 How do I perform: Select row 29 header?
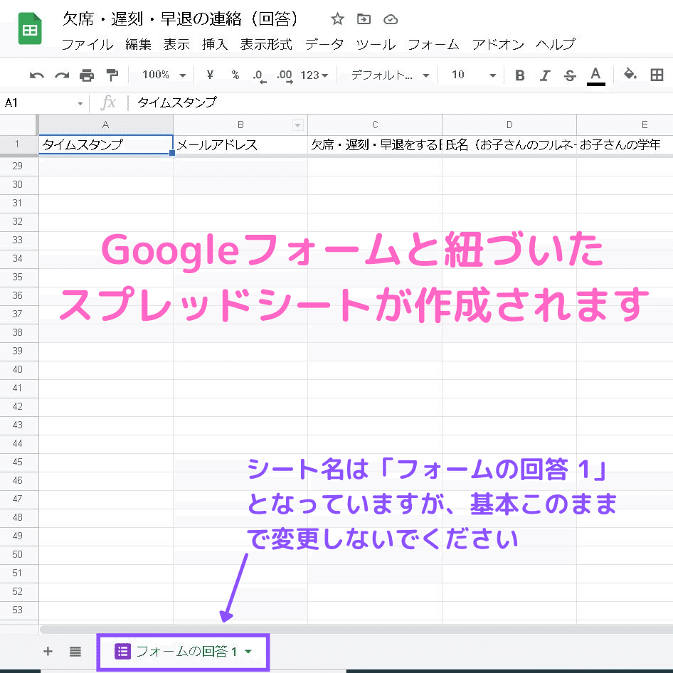point(18,166)
